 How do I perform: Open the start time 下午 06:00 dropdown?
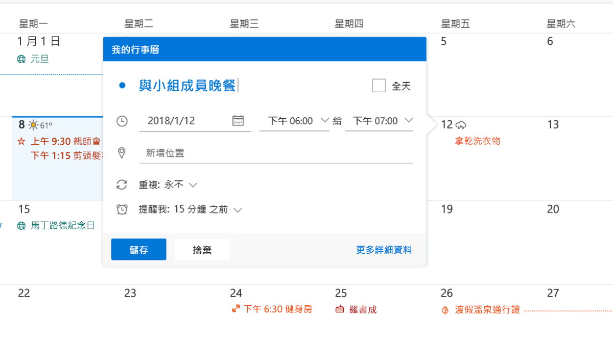click(294, 121)
